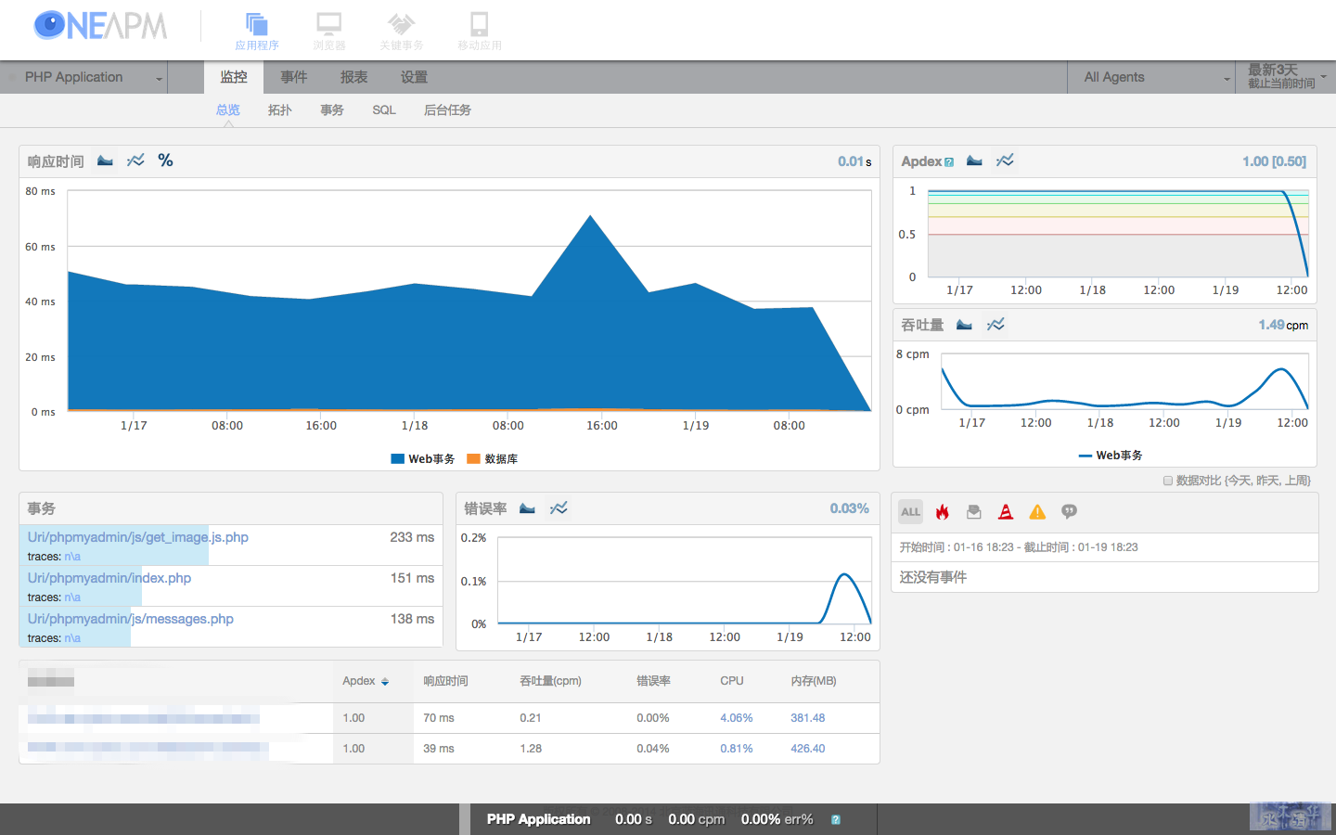
Task: Open memory value 381.48 link
Action: pos(808,718)
